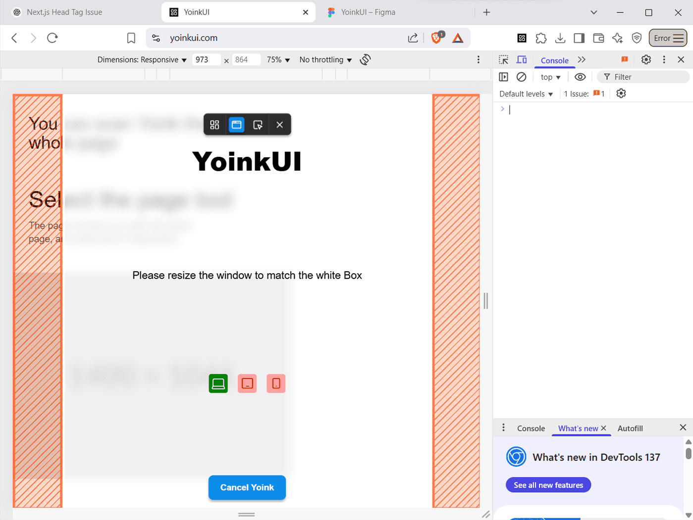This screenshot has width=693, height=520.
Task: Edit the viewport height field showing 864
Action: click(x=246, y=59)
